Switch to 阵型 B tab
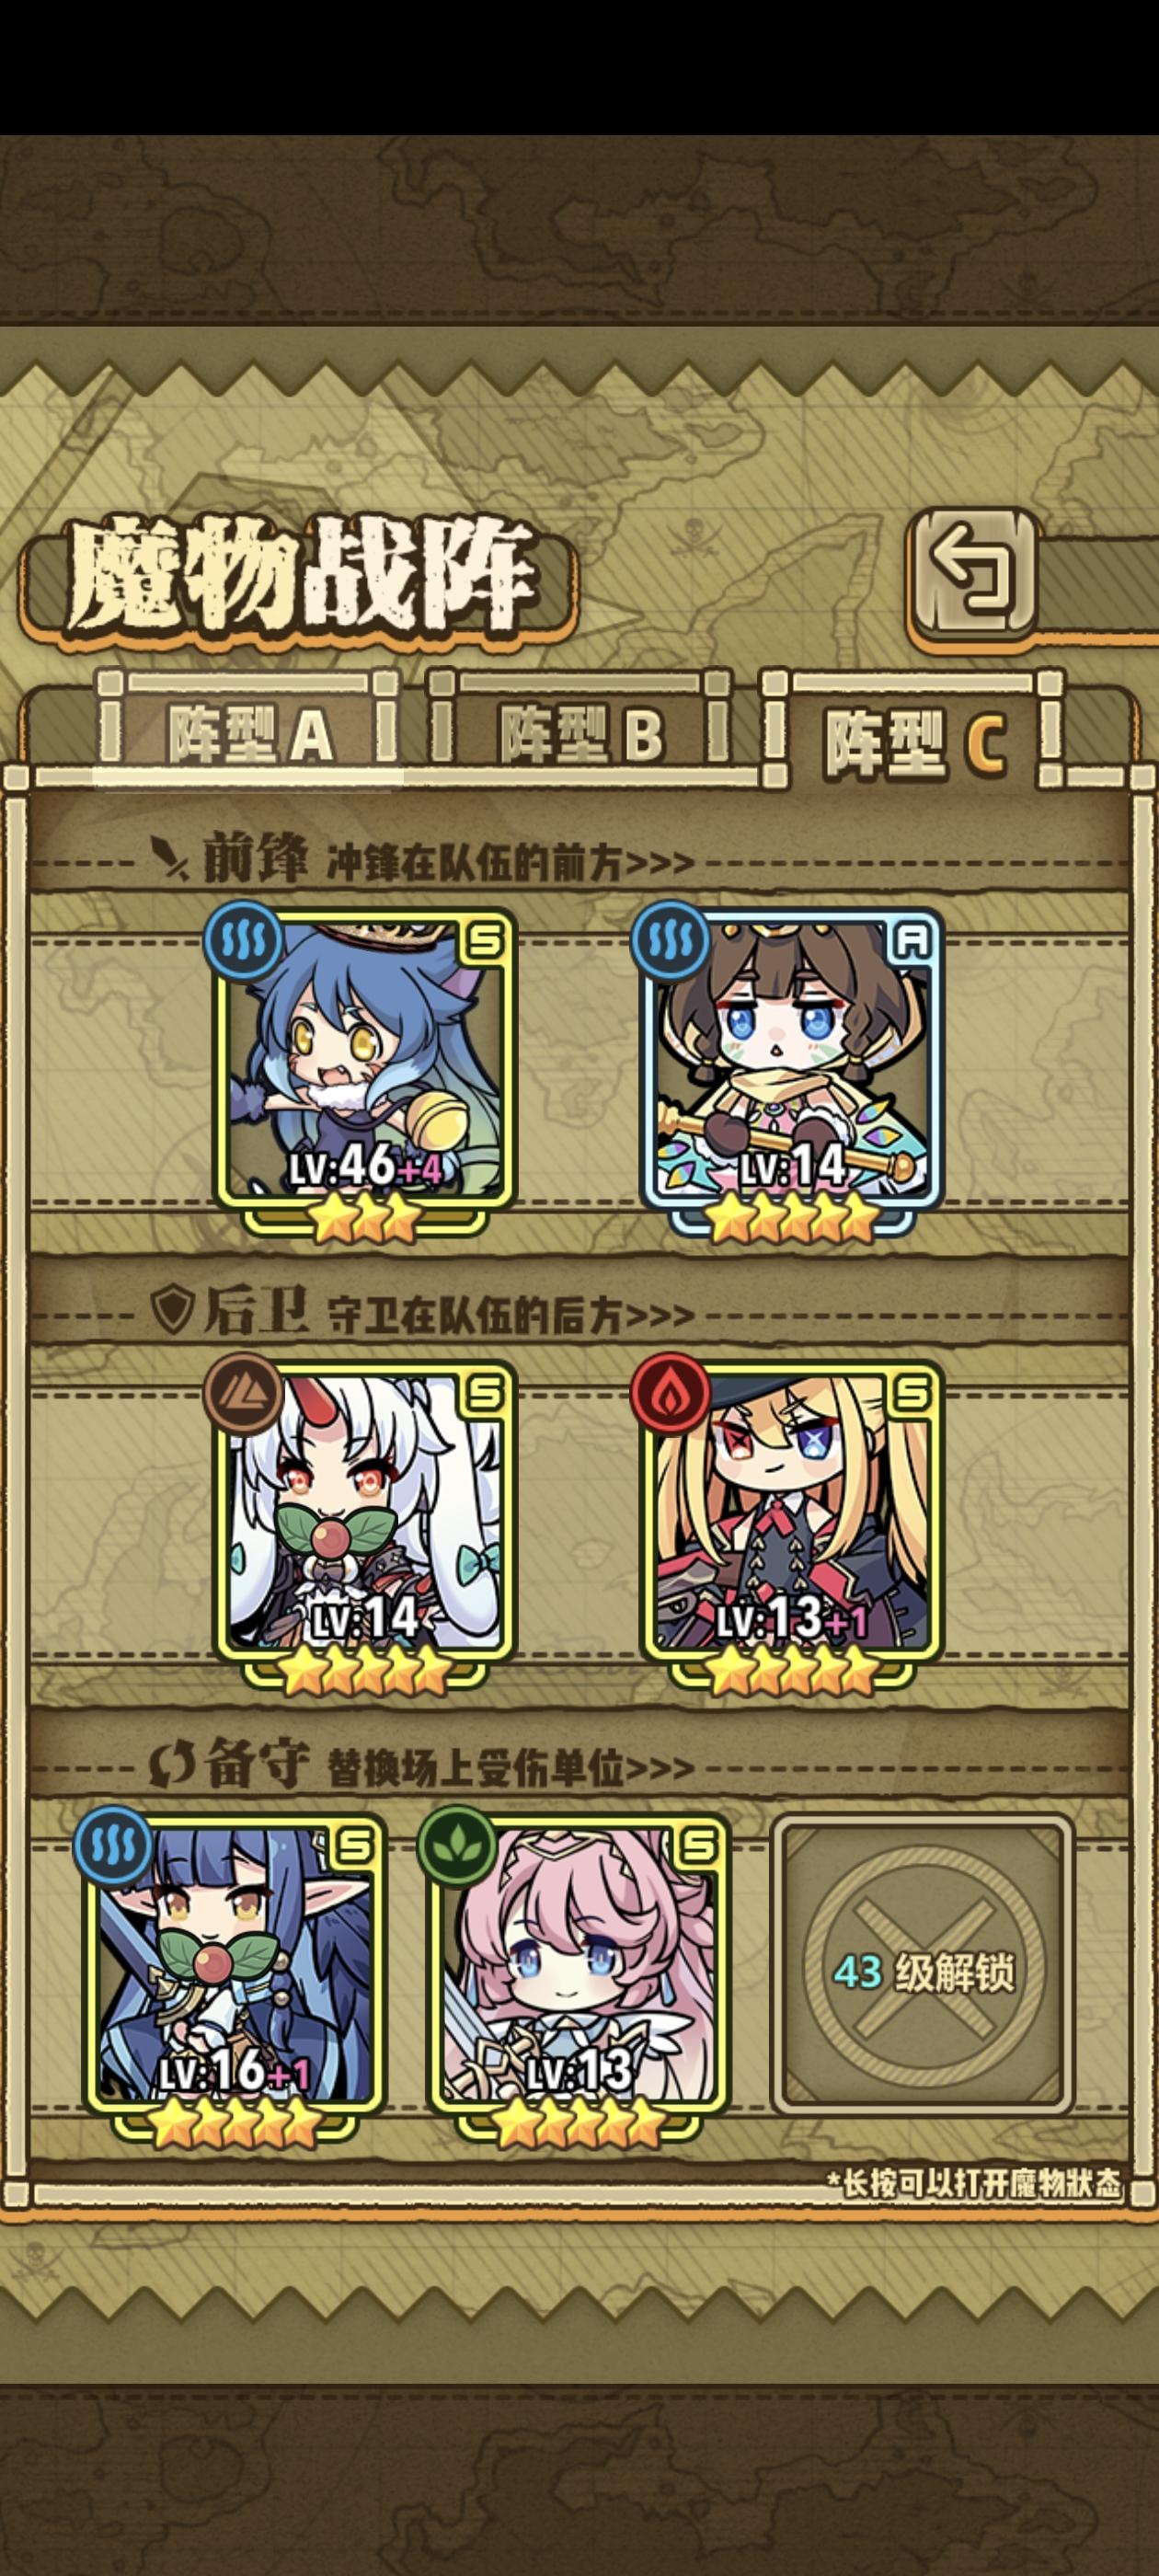Viewport: 1159px width, 2576px height. 580,732
